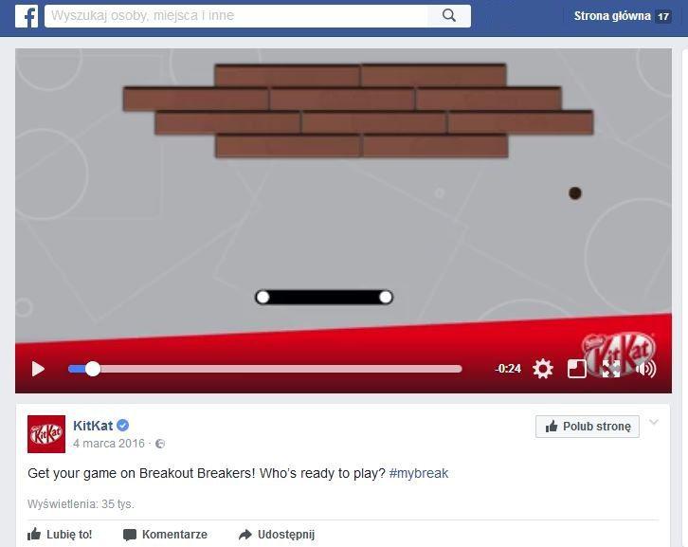Go to Strona główna
Image resolution: width=688 pixels, height=547 pixels.
pos(611,16)
